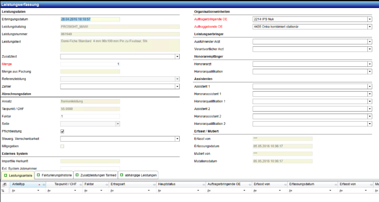Open the Leistungsanteile tab
Screen dimensions: 379x202
coord(19,175)
